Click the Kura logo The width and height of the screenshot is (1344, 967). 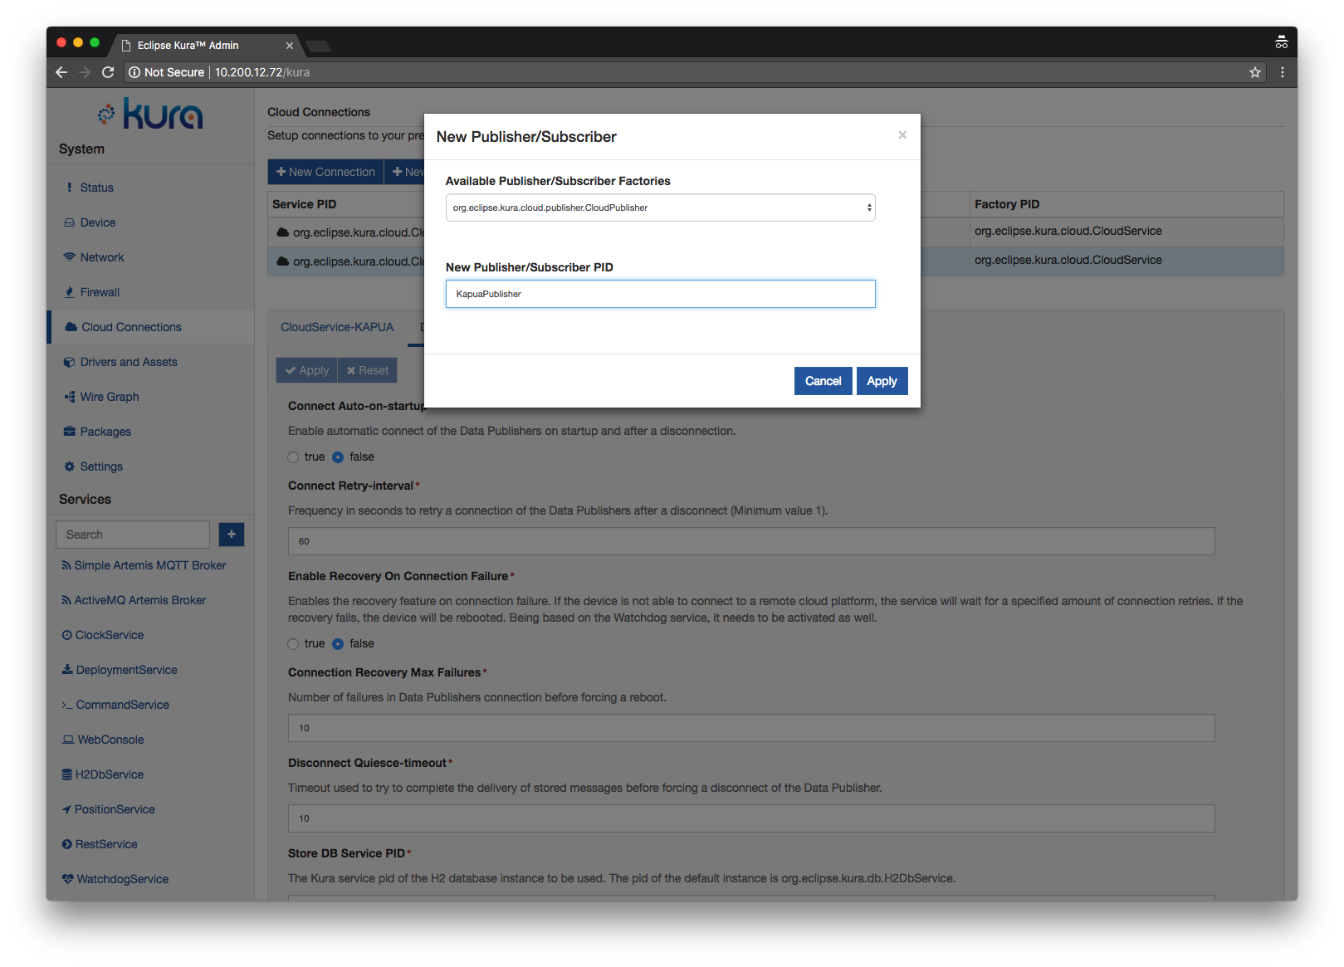(150, 114)
